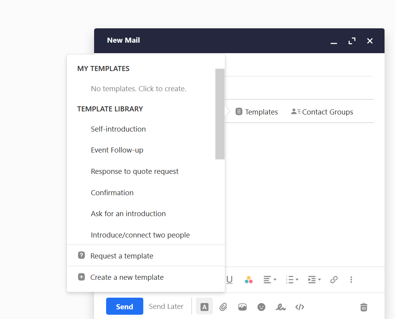395x319 pixels.
Task: Insert your signature with the scribble icon
Action: [x=281, y=307]
